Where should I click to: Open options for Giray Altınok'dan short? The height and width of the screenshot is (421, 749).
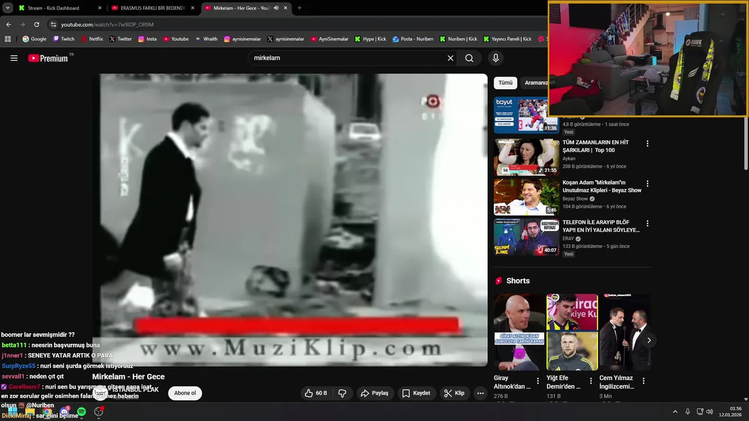tap(538, 381)
